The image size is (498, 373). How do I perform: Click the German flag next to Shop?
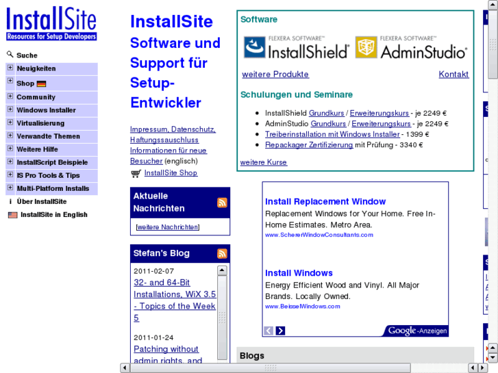[x=41, y=83]
